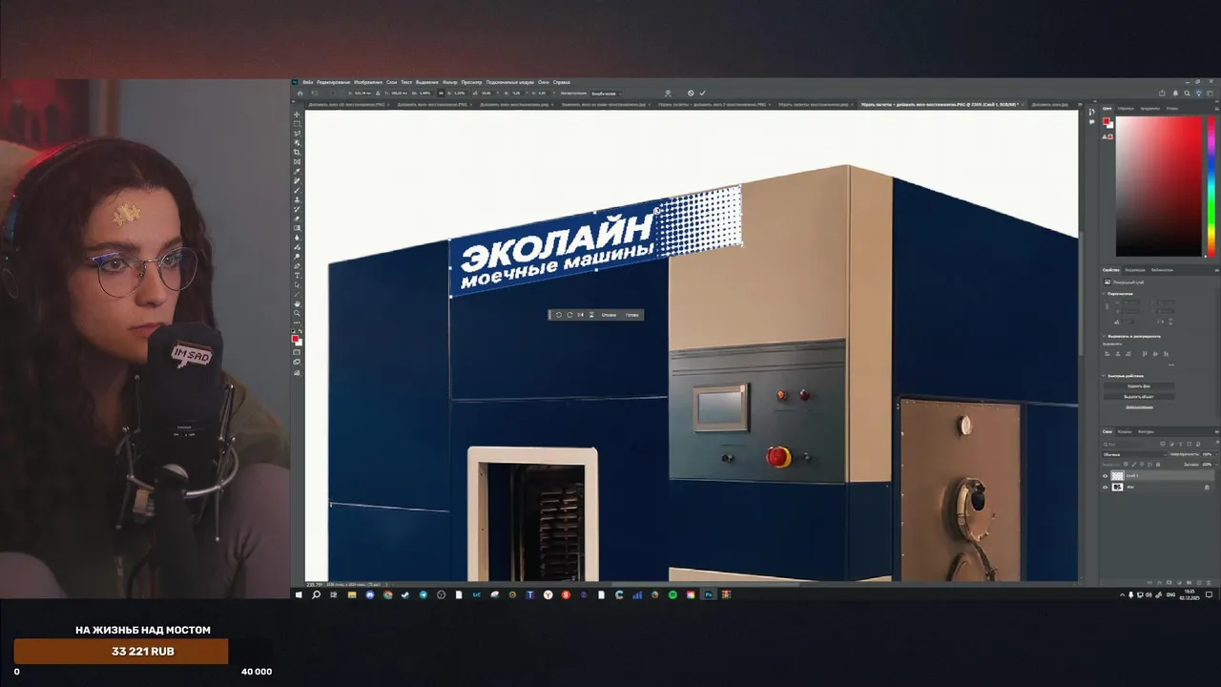Select the Spot Healing Brush tool
The height and width of the screenshot is (687, 1221).
[x=297, y=181]
